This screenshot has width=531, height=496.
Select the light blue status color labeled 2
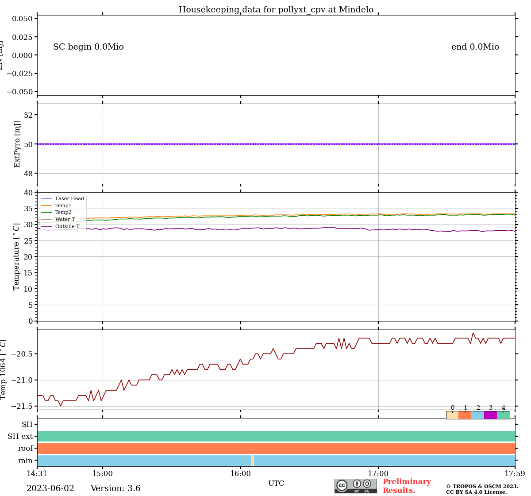pos(478,415)
